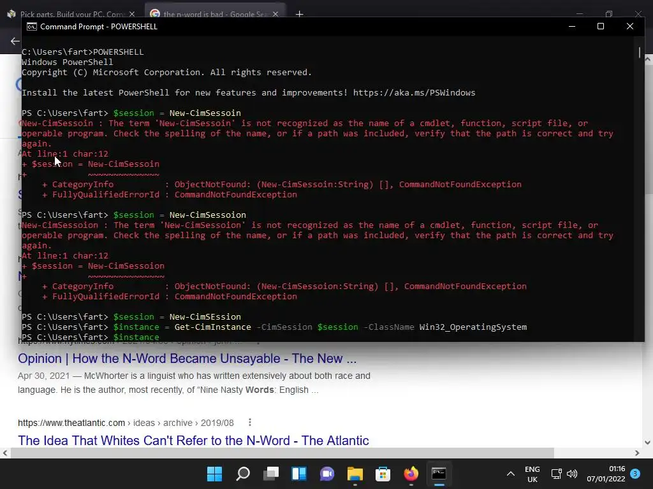Click 'Get-CimInstance' command text

[213, 327]
